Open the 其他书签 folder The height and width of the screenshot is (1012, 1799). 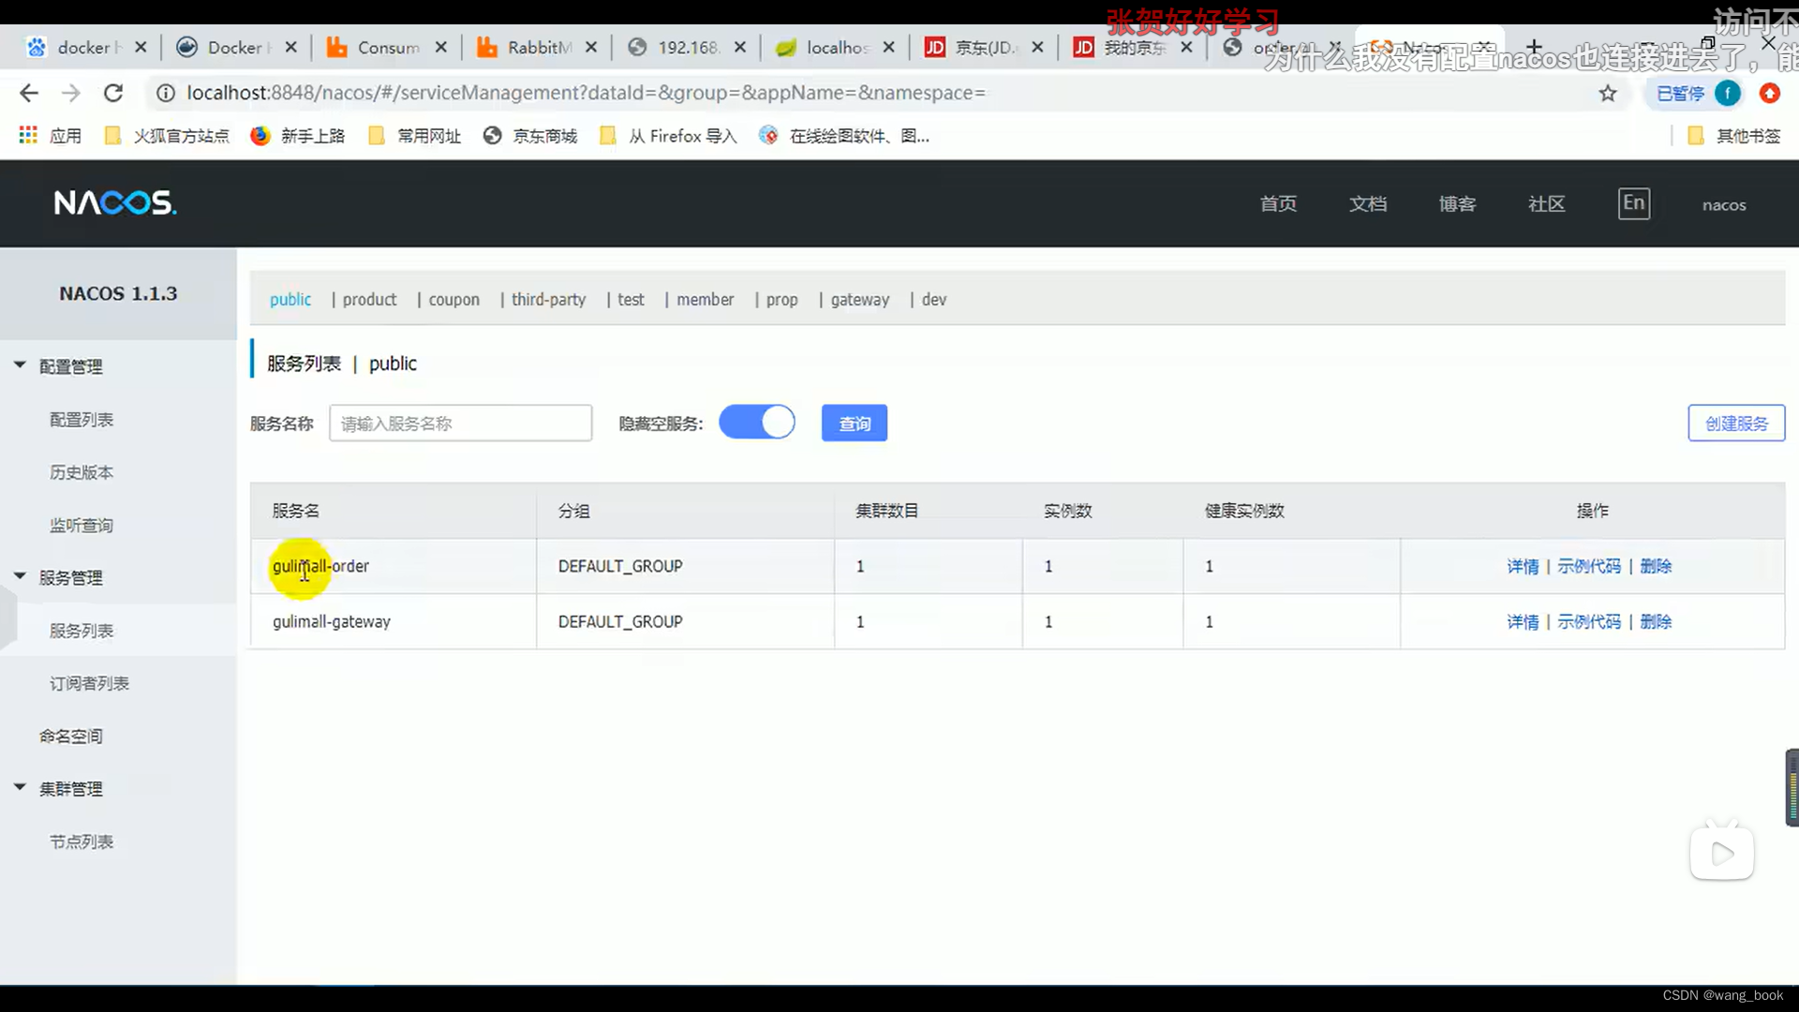[1733, 136]
